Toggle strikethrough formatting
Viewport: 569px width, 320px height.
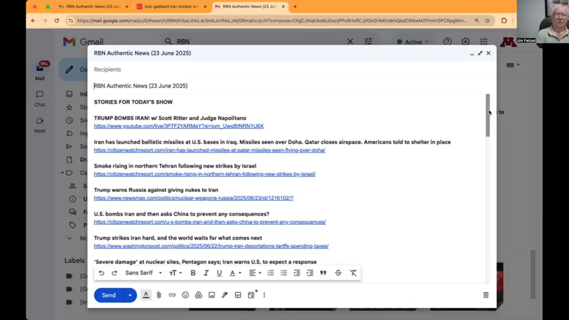(x=338, y=273)
